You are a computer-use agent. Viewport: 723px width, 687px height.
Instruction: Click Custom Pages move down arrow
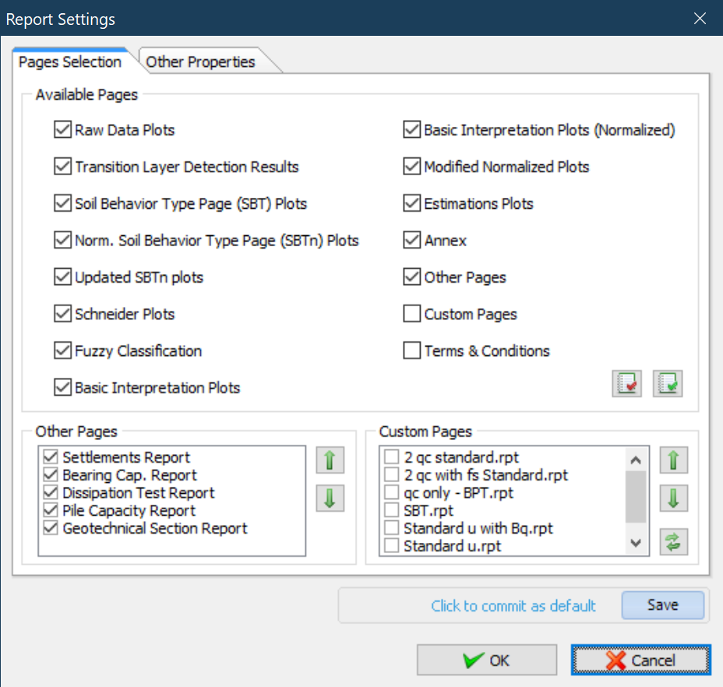click(x=674, y=499)
